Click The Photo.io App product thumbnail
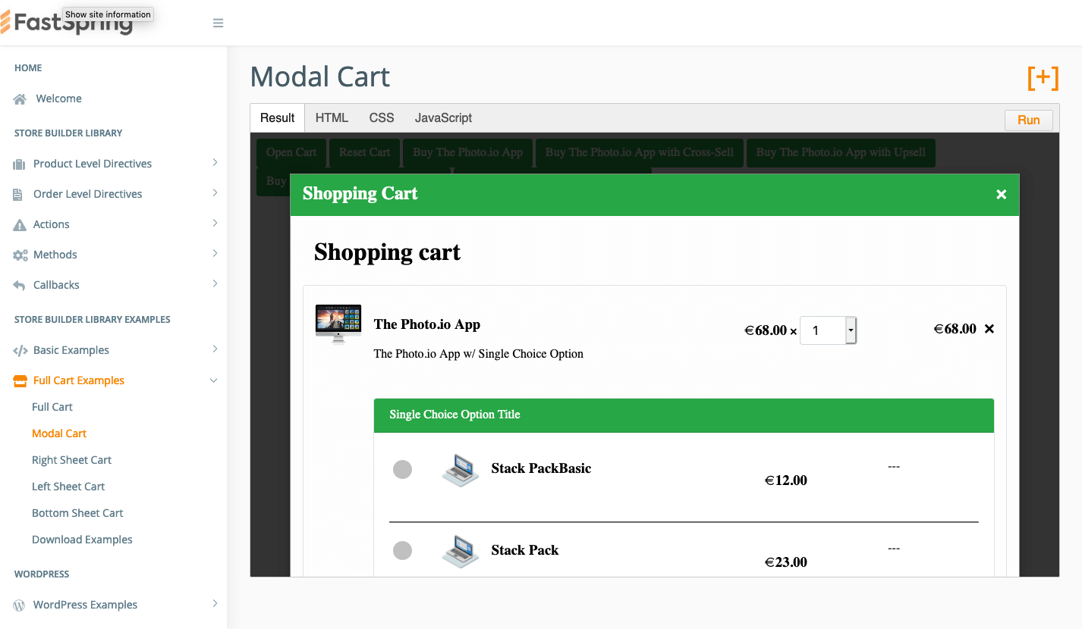 click(x=338, y=324)
